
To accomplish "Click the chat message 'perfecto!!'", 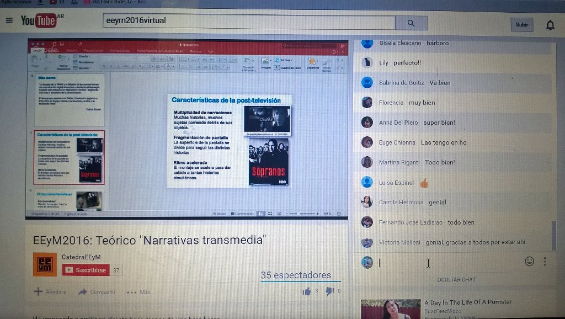I will tap(407, 63).
